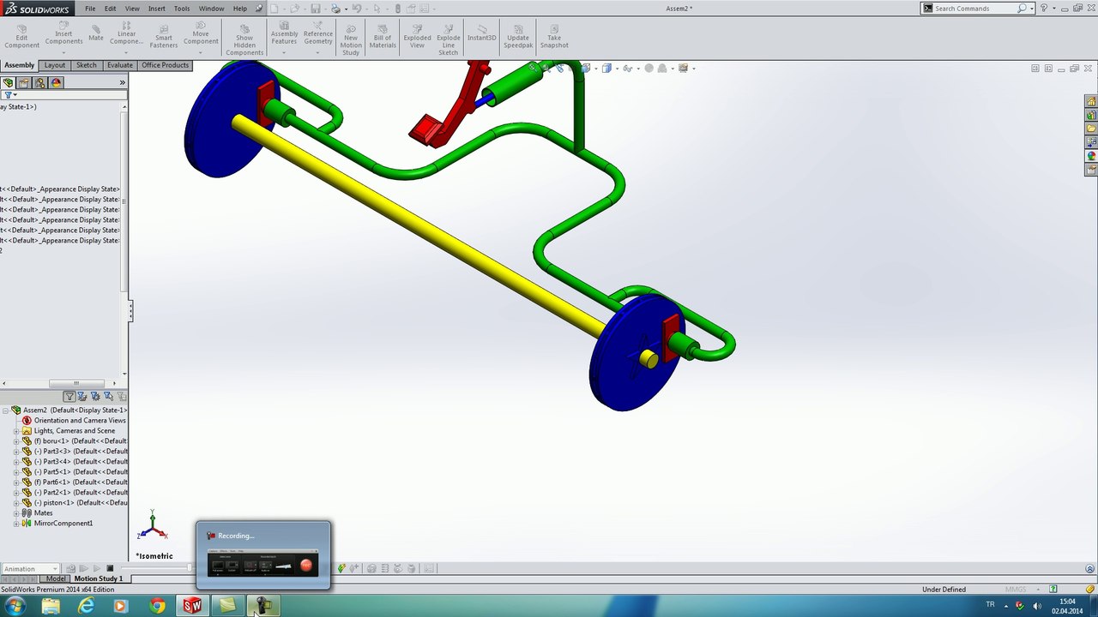Select the Motion Study 1 tab
Screen dimensions: 1098x617
[98, 578]
